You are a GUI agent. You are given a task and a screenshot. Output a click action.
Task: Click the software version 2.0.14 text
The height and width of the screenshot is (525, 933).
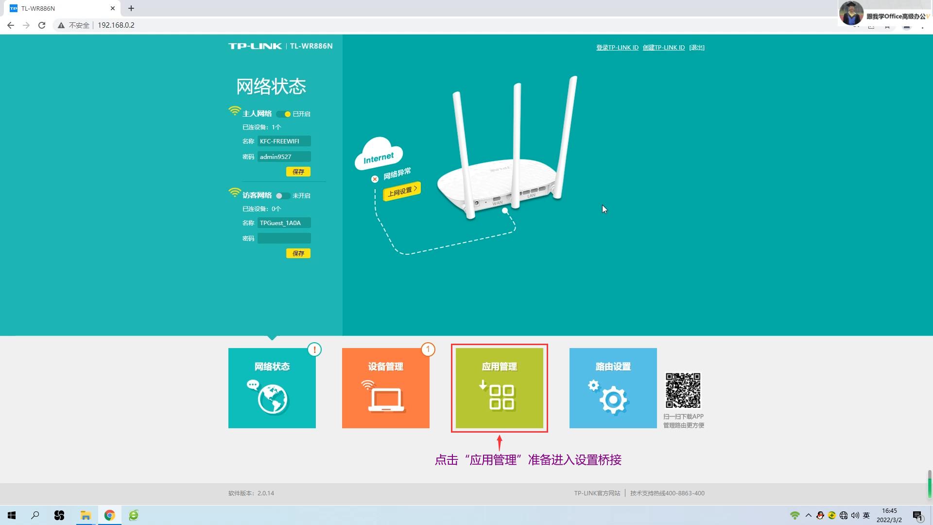coord(251,493)
